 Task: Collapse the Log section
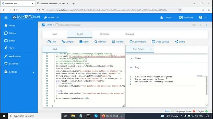tap(131, 67)
